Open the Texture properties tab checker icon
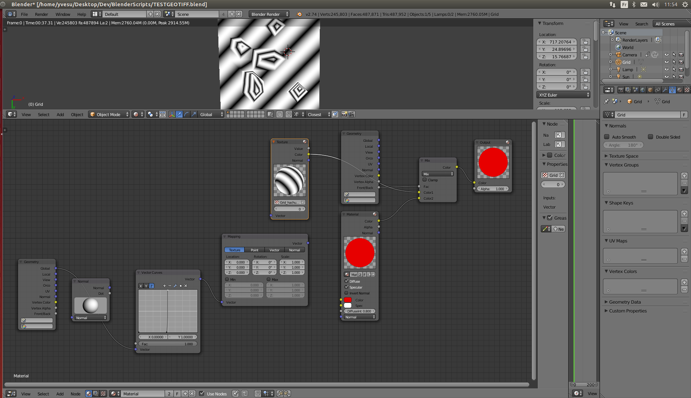Screen dimensions: 691x398 click(687, 90)
